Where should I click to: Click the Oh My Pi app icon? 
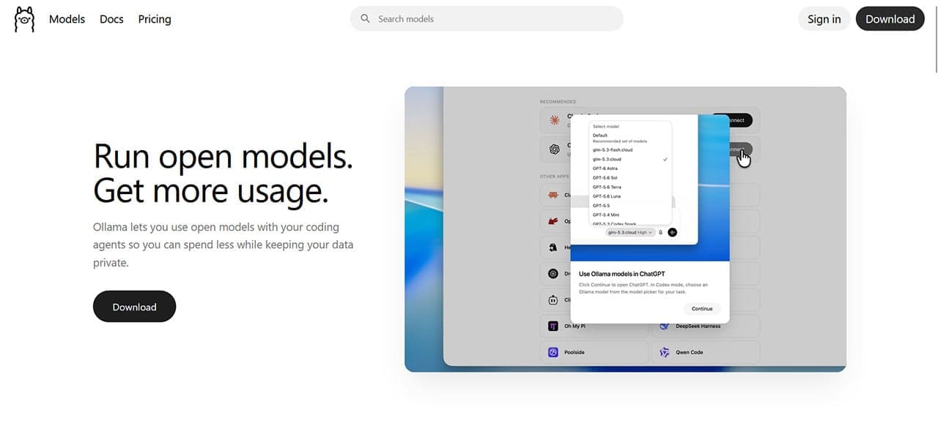pyautogui.click(x=553, y=326)
